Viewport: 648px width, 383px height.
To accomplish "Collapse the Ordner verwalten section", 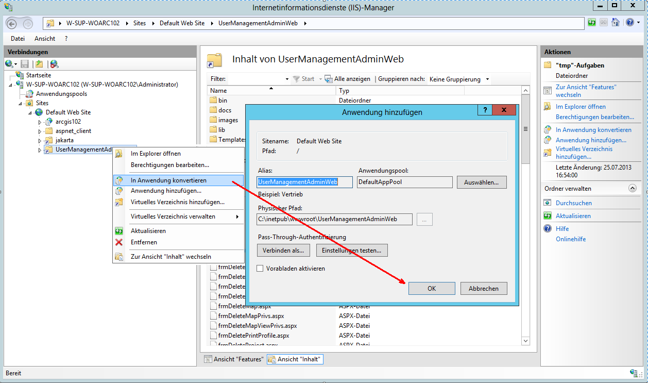I will (633, 189).
